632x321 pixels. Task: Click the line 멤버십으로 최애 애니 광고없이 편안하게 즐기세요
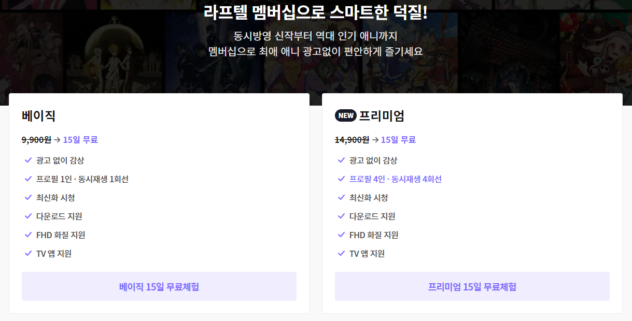(316, 52)
